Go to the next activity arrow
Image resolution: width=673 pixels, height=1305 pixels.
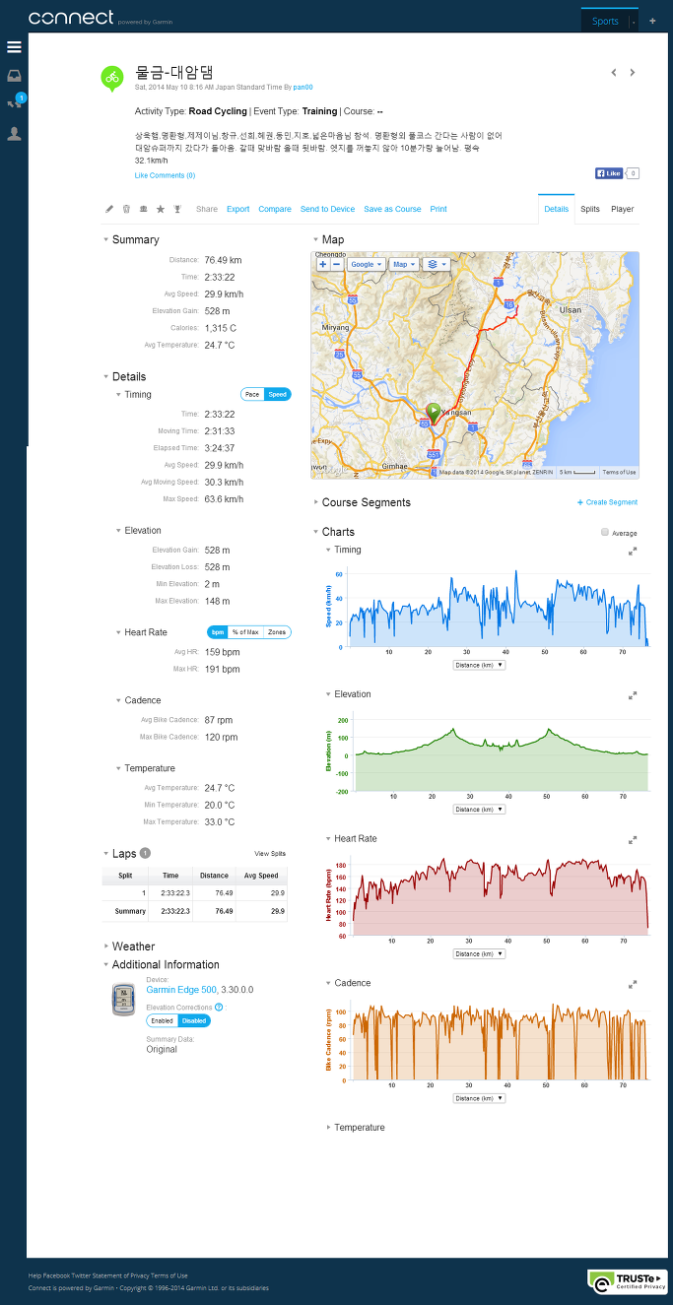click(633, 73)
